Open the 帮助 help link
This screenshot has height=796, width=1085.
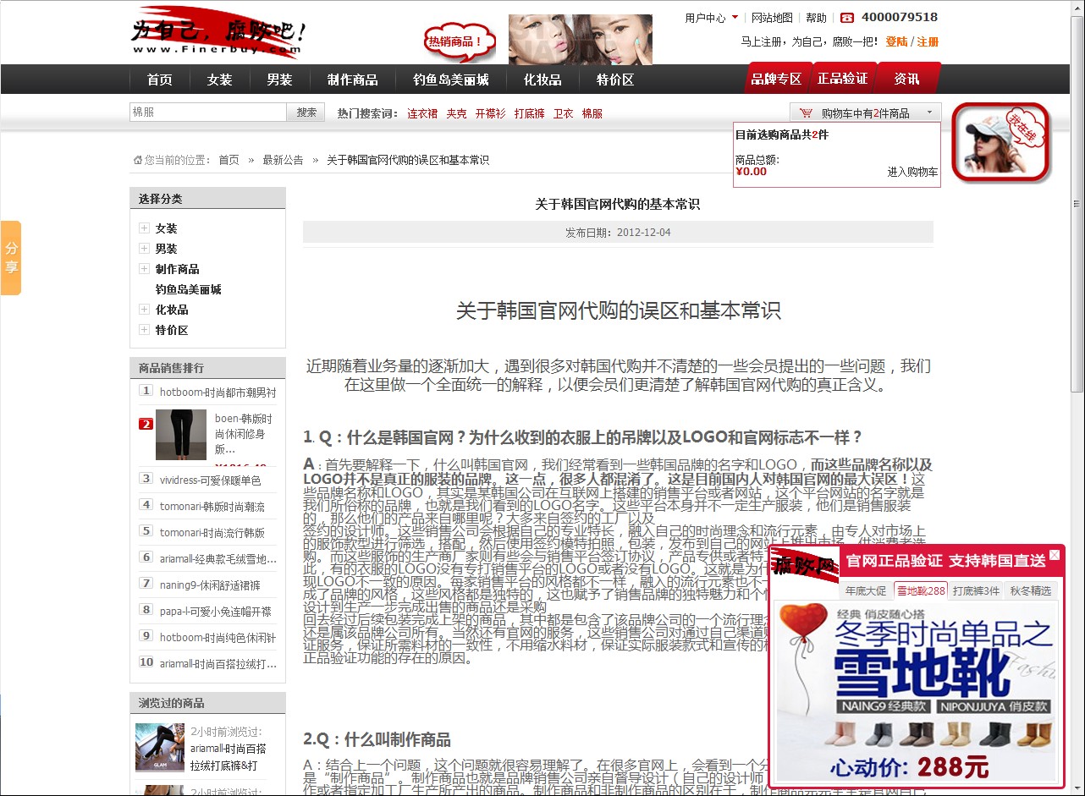point(816,18)
